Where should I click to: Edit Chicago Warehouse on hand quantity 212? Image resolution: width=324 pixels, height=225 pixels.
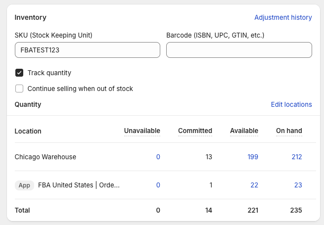point(297,157)
